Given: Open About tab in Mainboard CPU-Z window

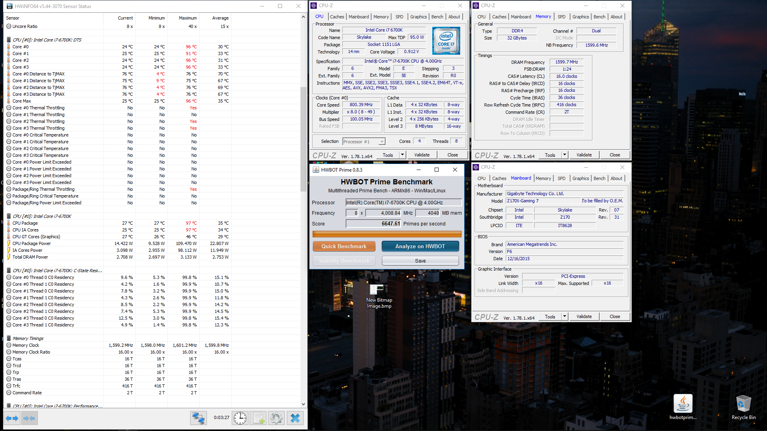Looking at the screenshot, I should tap(616, 178).
